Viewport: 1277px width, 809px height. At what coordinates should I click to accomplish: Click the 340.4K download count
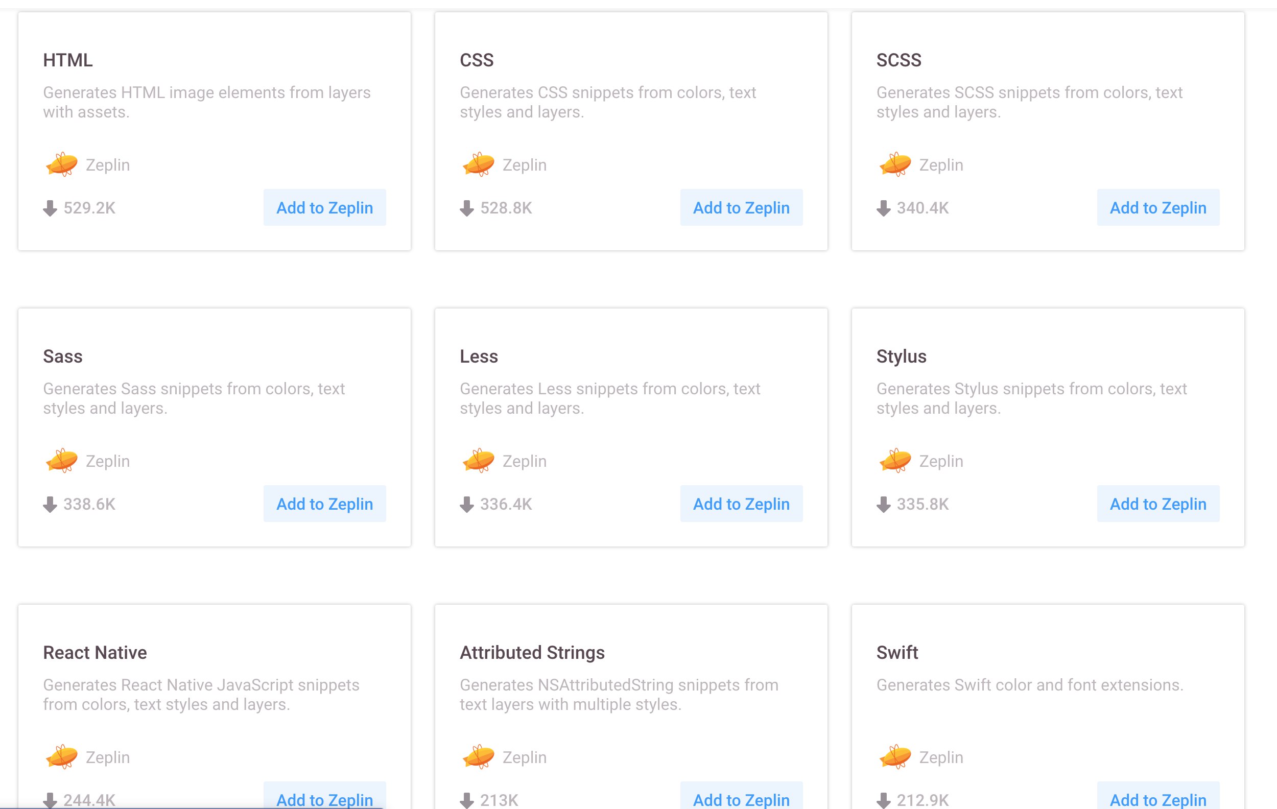(924, 208)
